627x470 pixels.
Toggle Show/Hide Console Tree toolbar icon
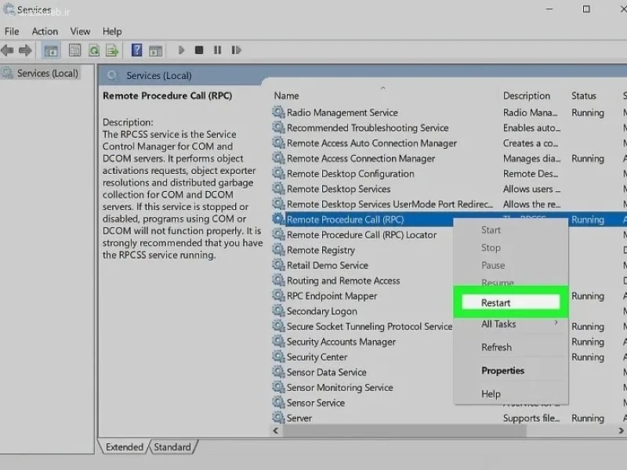[x=51, y=50]
